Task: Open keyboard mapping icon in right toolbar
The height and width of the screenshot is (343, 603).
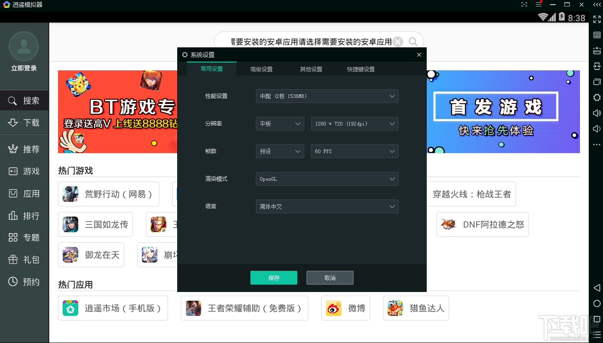Action: [597, 35]
